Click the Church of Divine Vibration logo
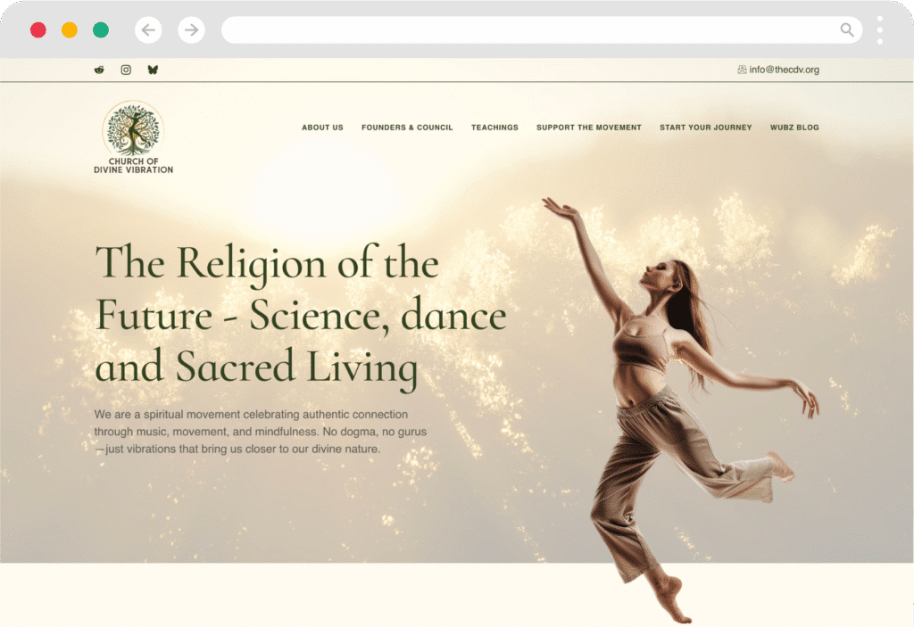Image resolution: width=914 pixels, height=627 pixels. pyautogui.click(x=133, y=136)
